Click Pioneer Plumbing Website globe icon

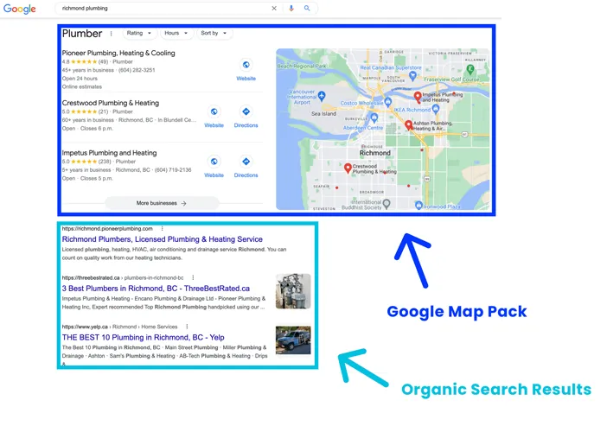tap(246, 65)
